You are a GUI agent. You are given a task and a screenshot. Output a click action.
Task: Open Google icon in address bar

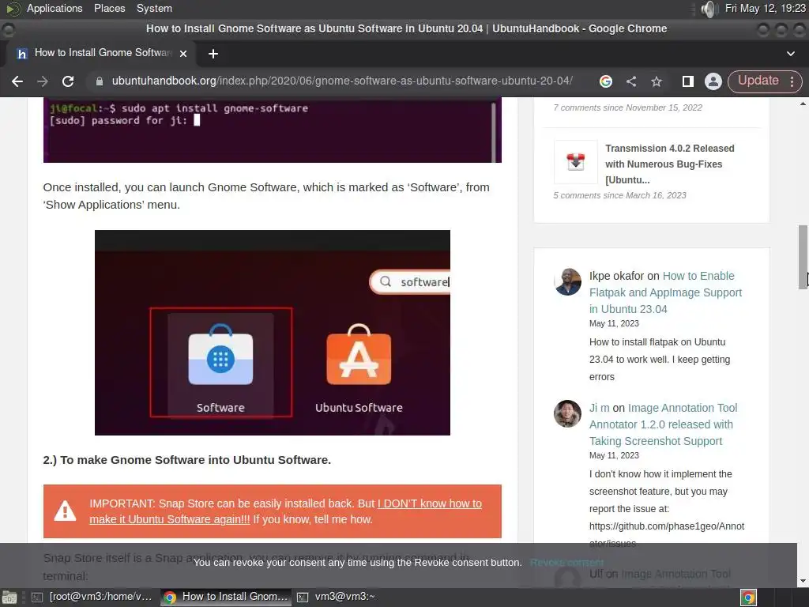[x=606, y=81]
